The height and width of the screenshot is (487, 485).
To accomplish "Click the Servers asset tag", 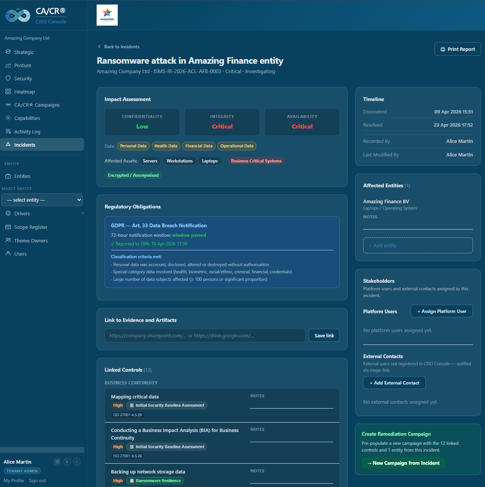I will pos(150,161).
